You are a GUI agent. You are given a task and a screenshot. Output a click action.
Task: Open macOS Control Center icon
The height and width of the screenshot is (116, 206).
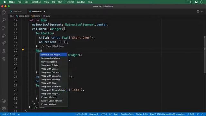[196, 2]
